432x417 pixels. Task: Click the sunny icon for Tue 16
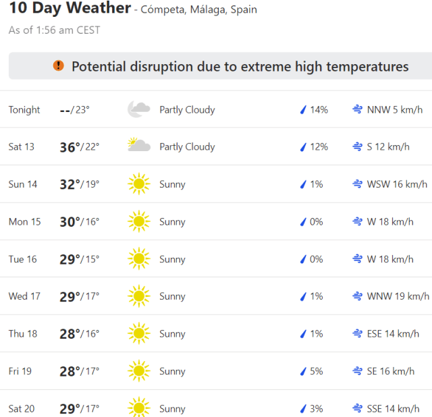coord(138,259)
